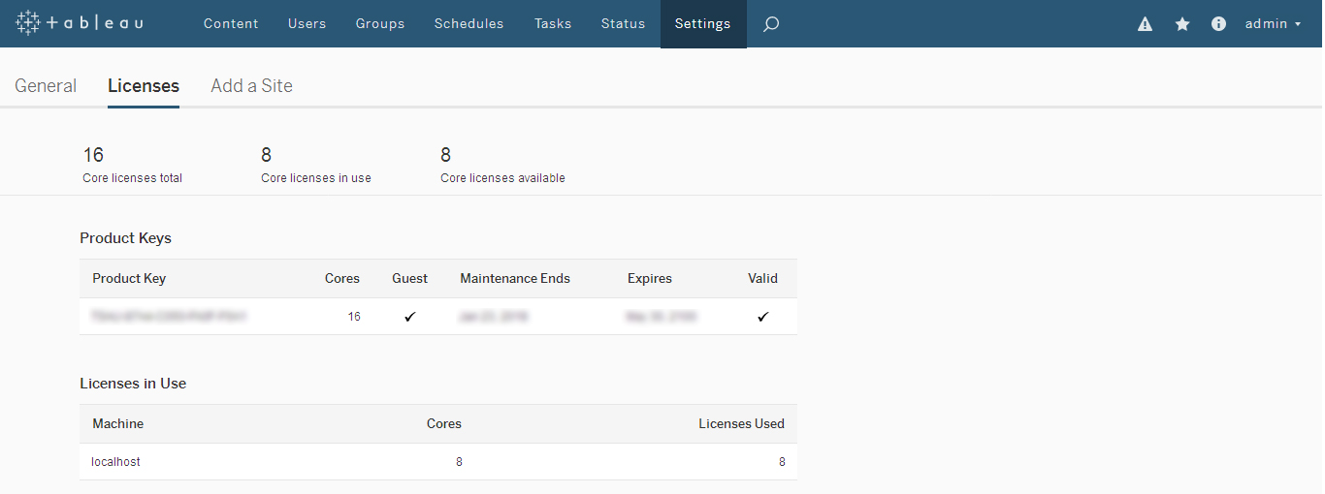Click the help info circle icon

tap(1219, 24)
